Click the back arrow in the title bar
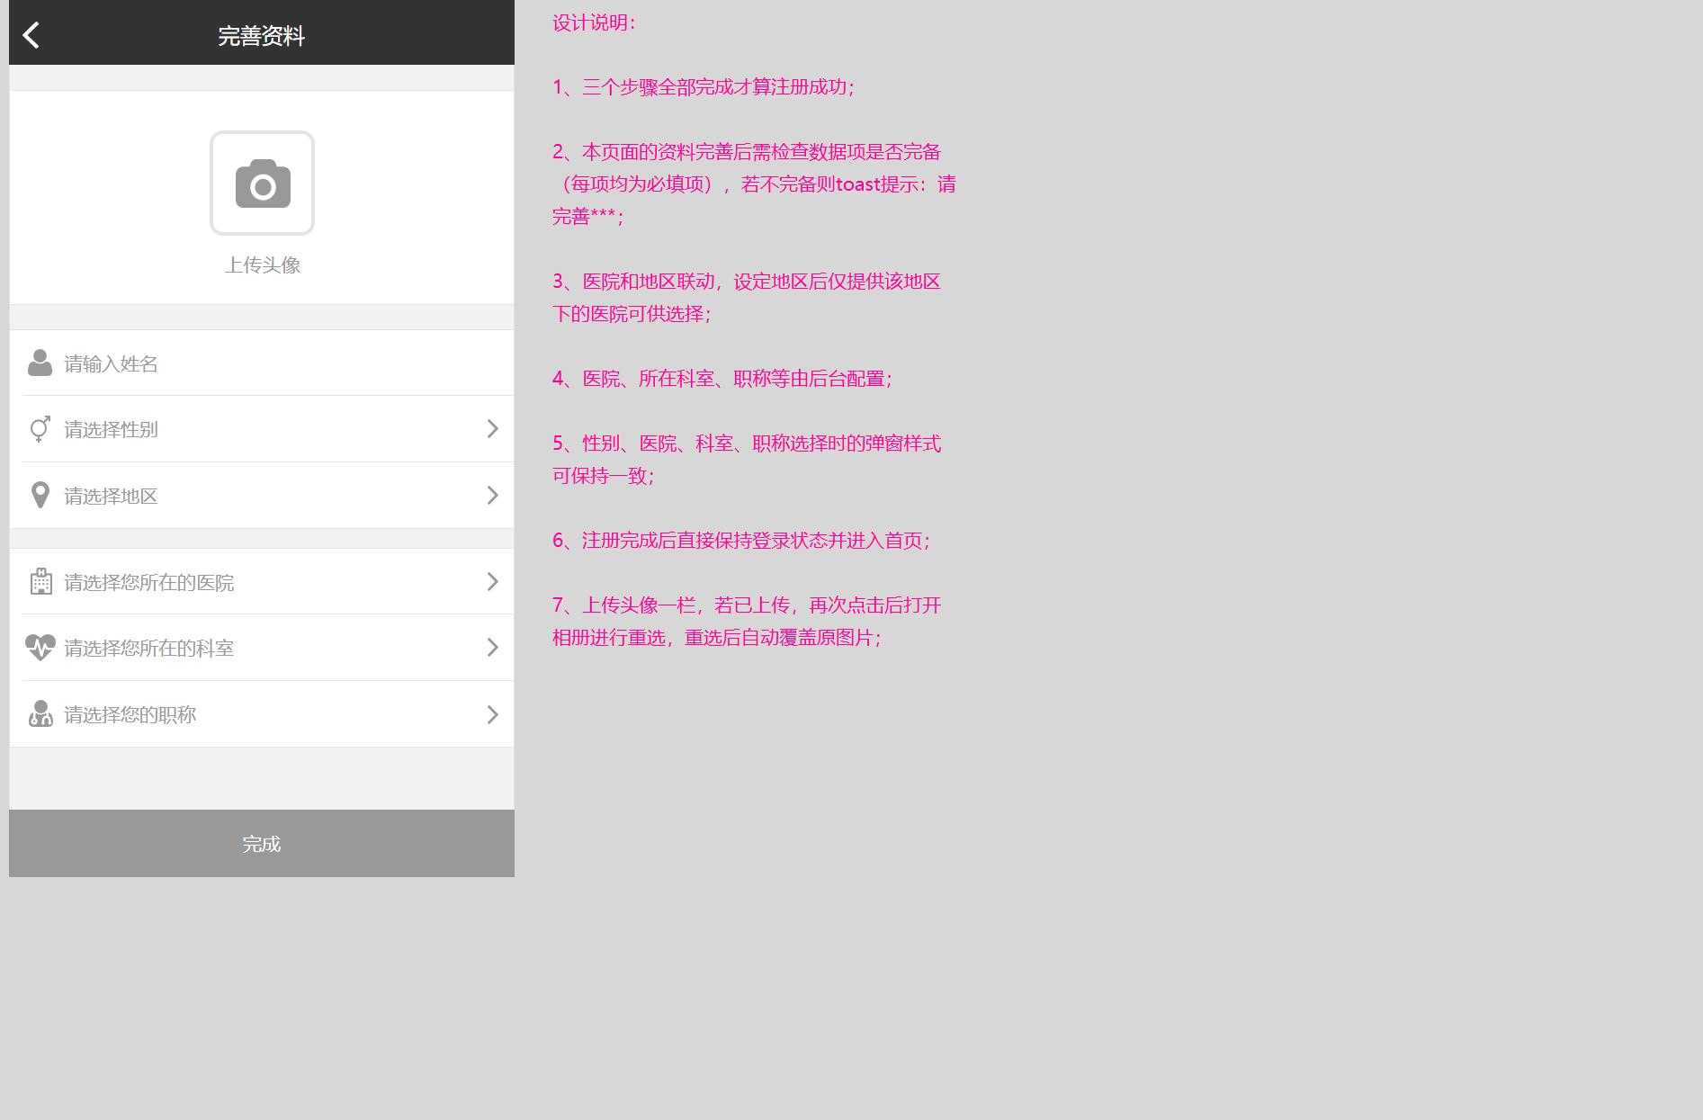 coord(31,34)
